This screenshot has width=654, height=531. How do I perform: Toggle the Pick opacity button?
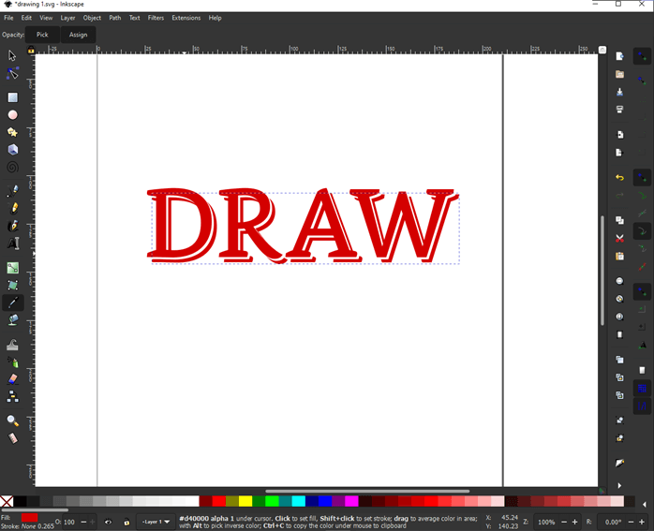(42, 35)
